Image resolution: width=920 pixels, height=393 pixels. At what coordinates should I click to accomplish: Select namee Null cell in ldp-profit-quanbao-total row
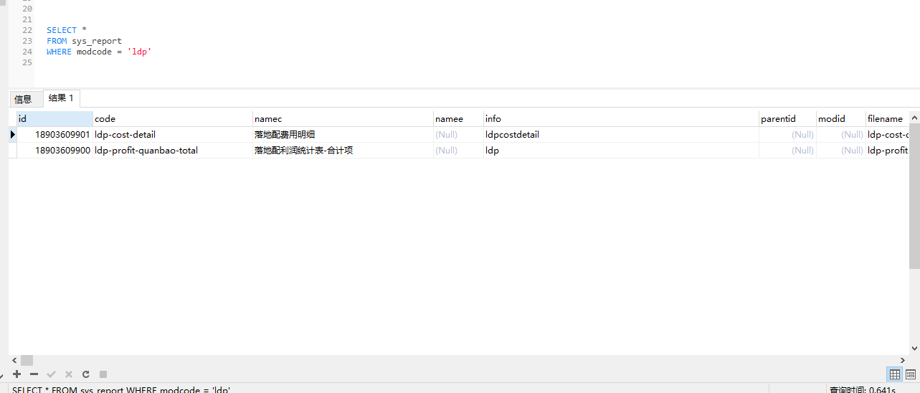tap(458, 151)
